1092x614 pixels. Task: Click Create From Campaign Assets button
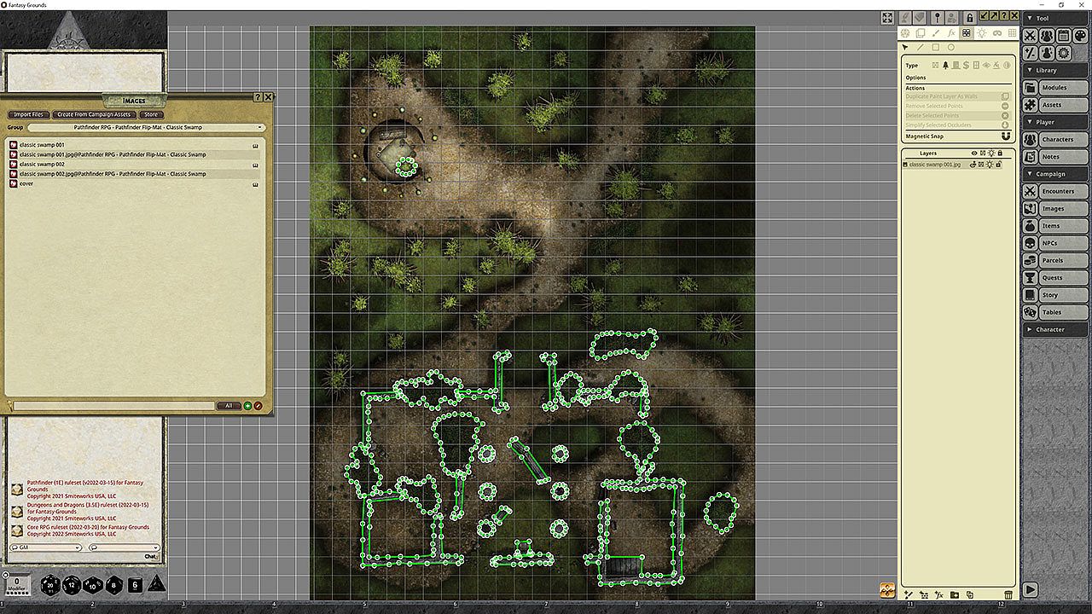click(94, 114)
